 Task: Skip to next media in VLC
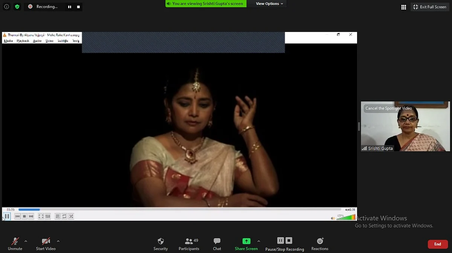pyautogui.click(x=31, y=216)
